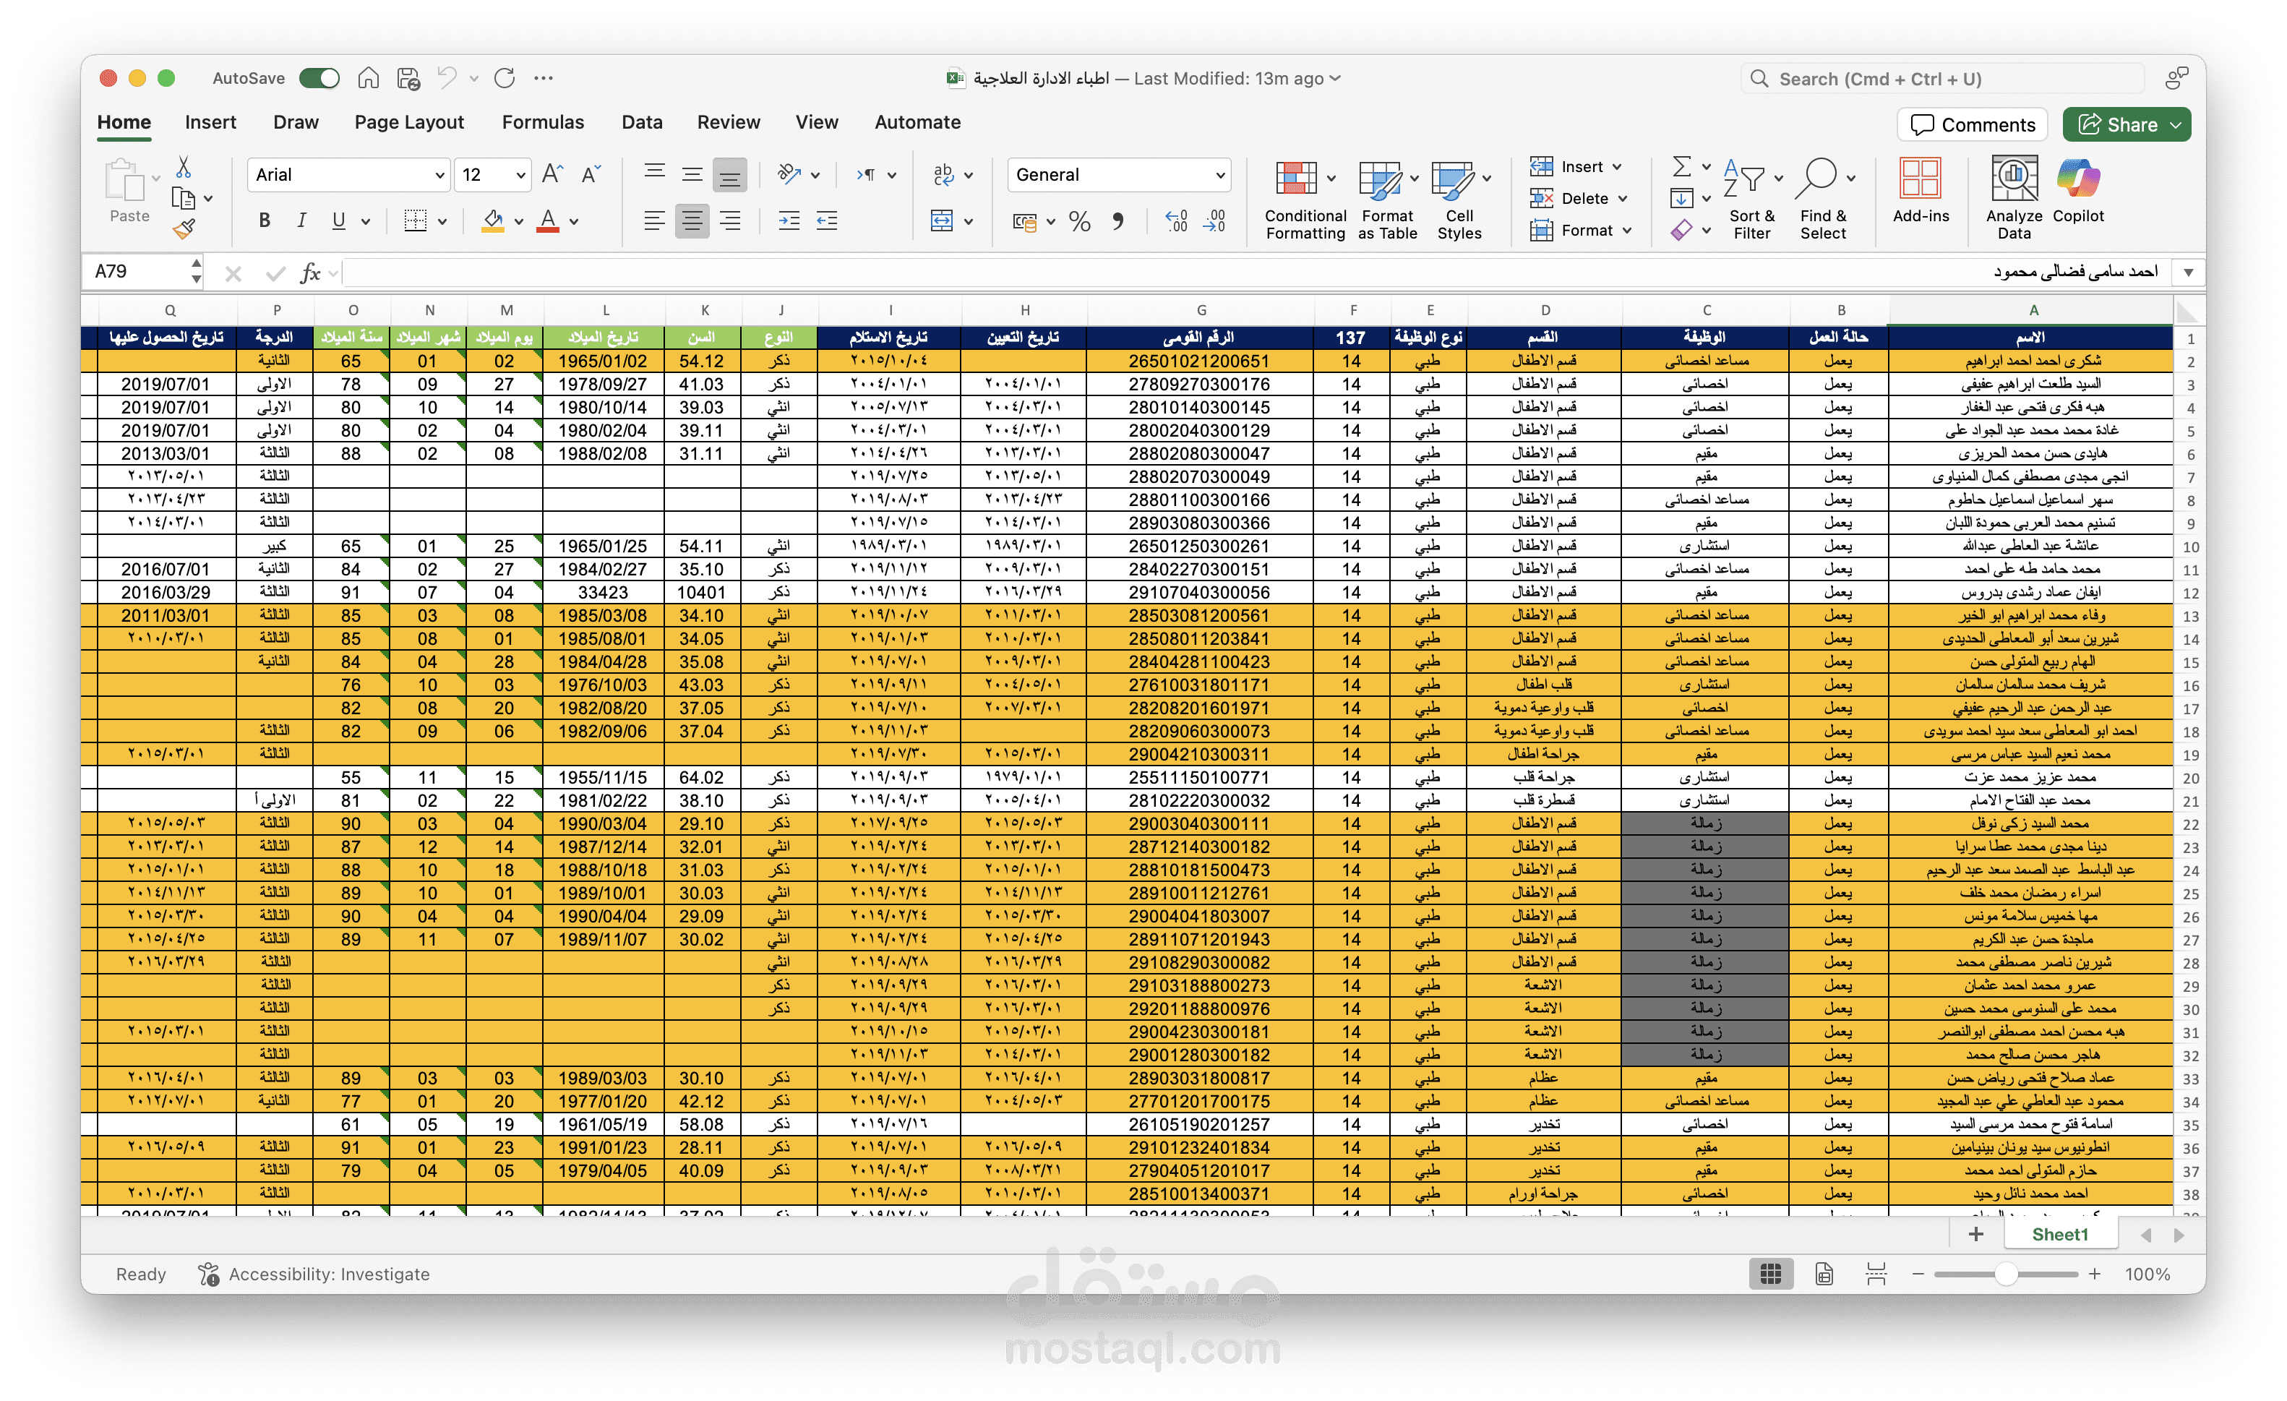Viewport: 2287px width, 1401px height.
Task: Launch Copilot
Action: (x=2078, y=192)
